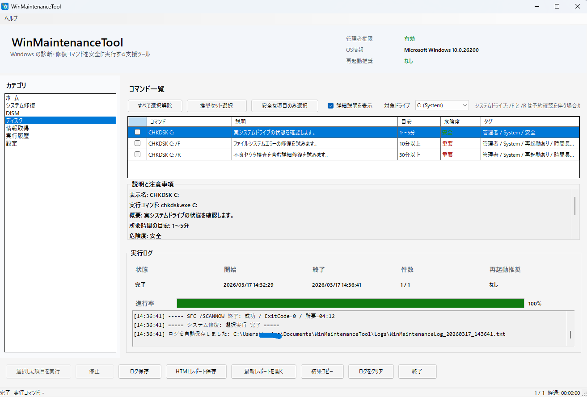Click the 推奨セット選択 button
The width and height of the screenshot is (587, 397).
216,105
